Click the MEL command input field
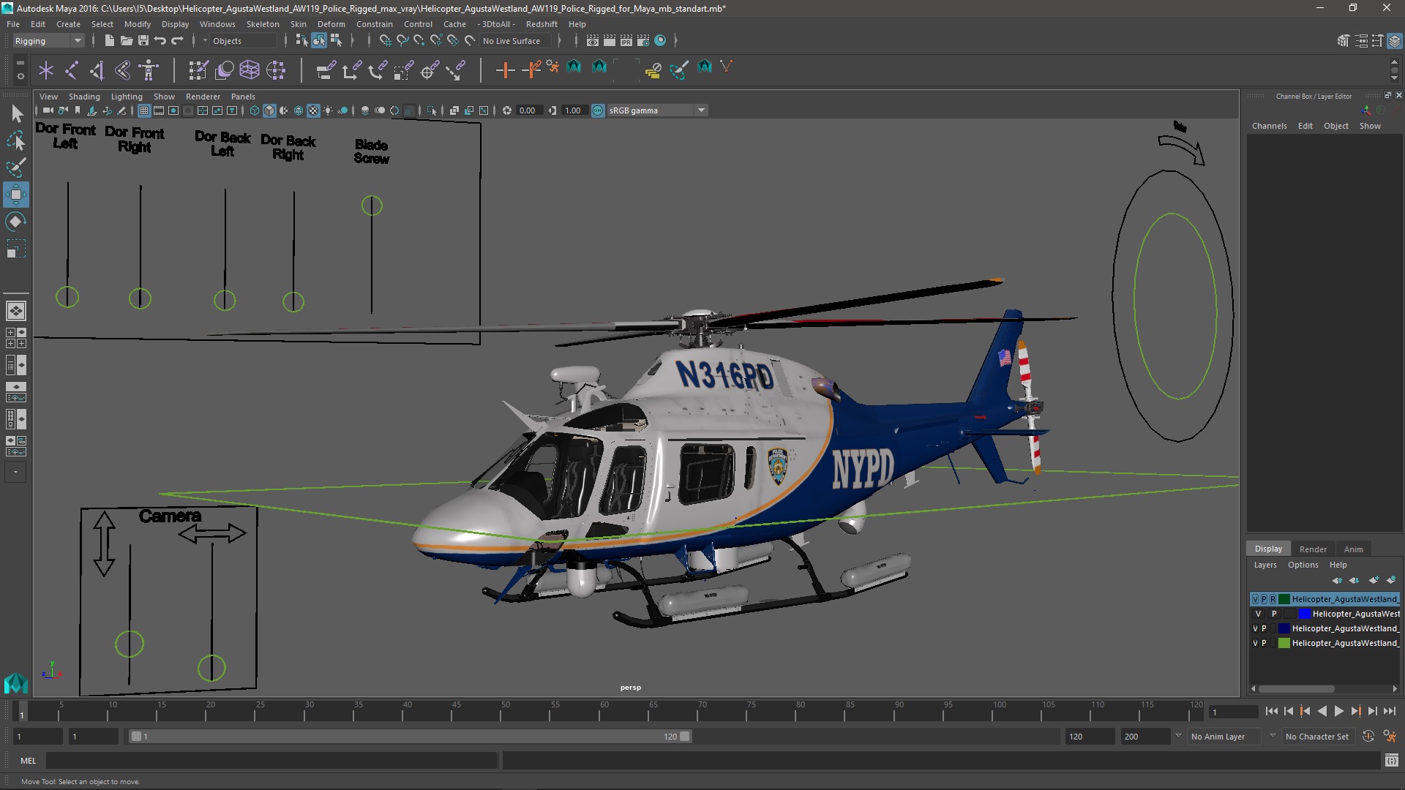 point(271,761)
